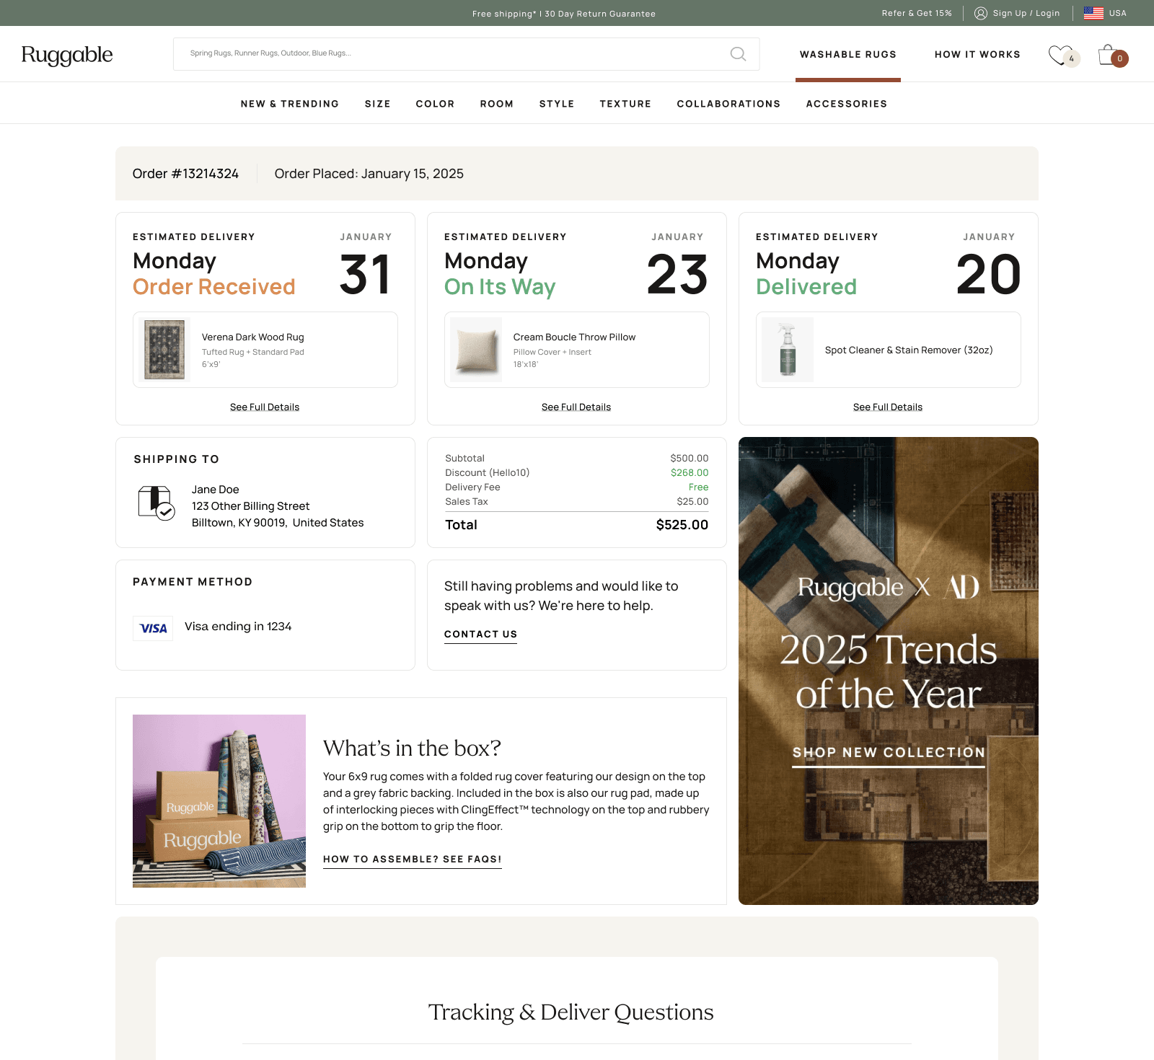The width and height of the screenshot is (1154, 1060).
Task: Open Size menu
Action: coord(378,104)
